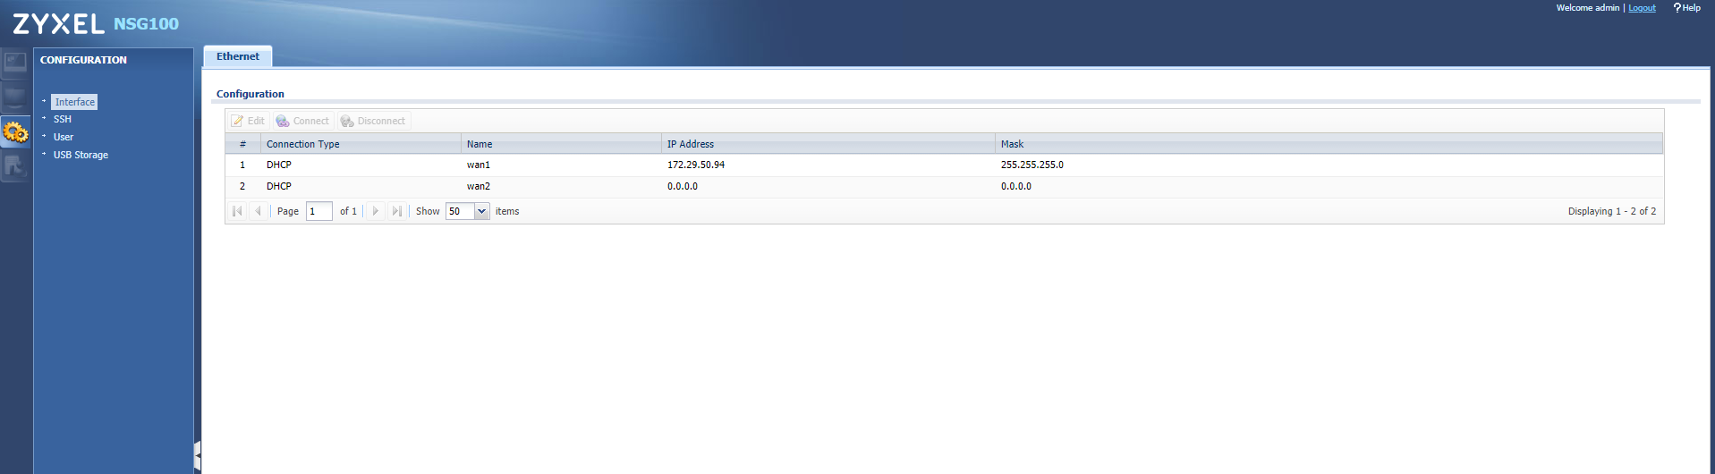Screen dimensions: 1715x474
Task: Open USB Storage in the sidebar
Action: 81,155
